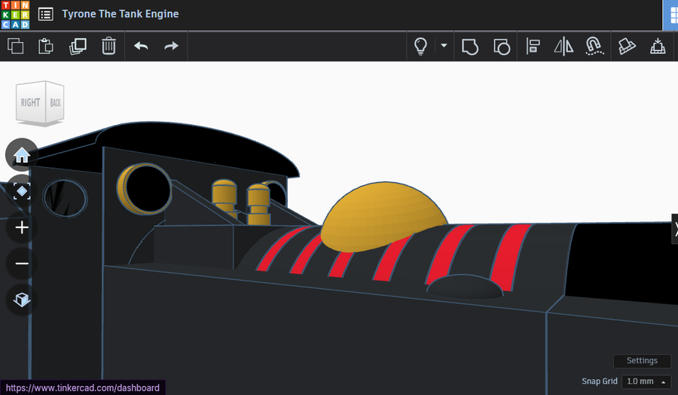This screenshot has height=395, width=678.
Task: Undo the last action
Action: [x=141, y=46]
